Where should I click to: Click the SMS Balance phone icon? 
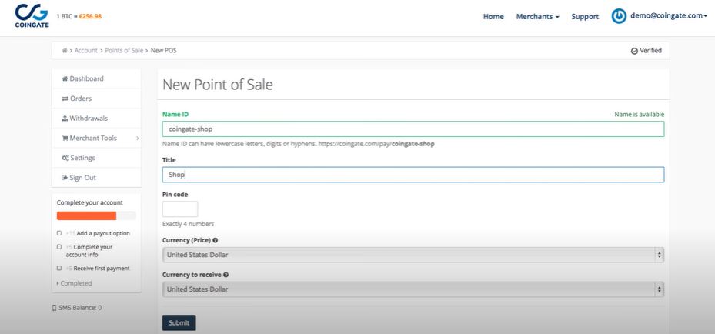[x=54, y=308]
